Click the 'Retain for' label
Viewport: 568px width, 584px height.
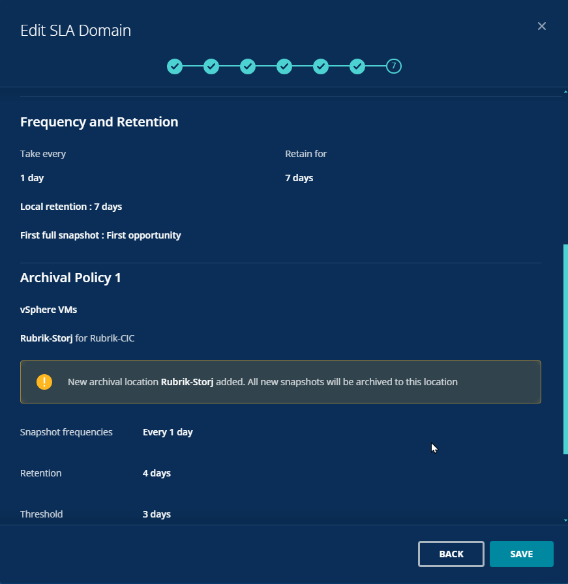306,154
